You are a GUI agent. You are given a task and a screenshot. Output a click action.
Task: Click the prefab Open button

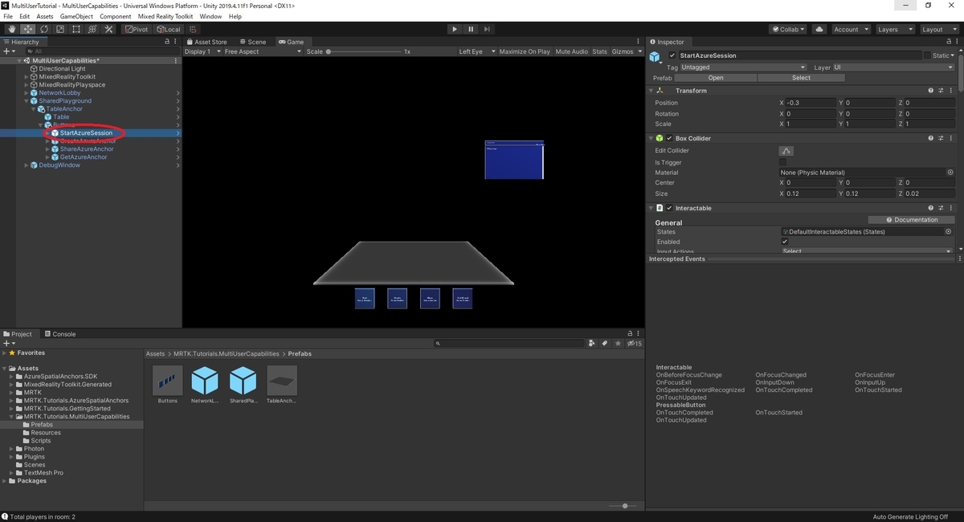coord(716,78)
